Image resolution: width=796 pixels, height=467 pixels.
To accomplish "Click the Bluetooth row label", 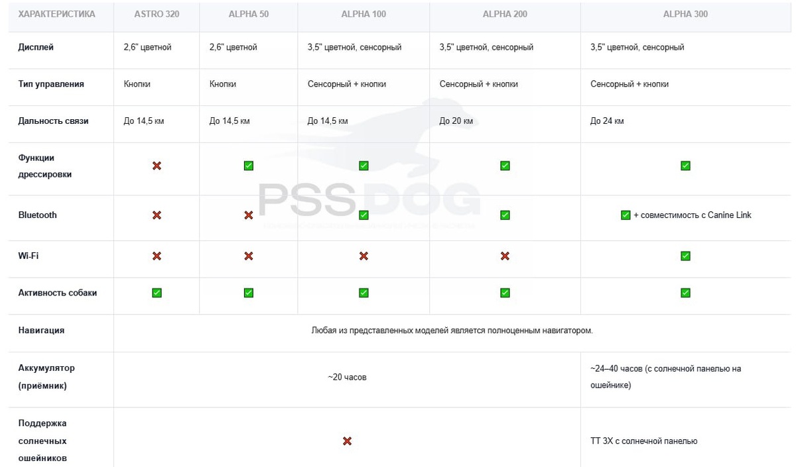I will (x=37, y=215).
